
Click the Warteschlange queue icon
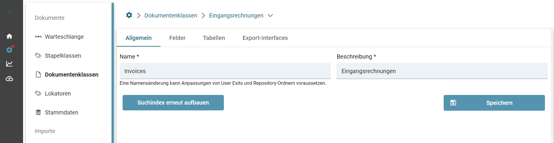pos(38,37)
